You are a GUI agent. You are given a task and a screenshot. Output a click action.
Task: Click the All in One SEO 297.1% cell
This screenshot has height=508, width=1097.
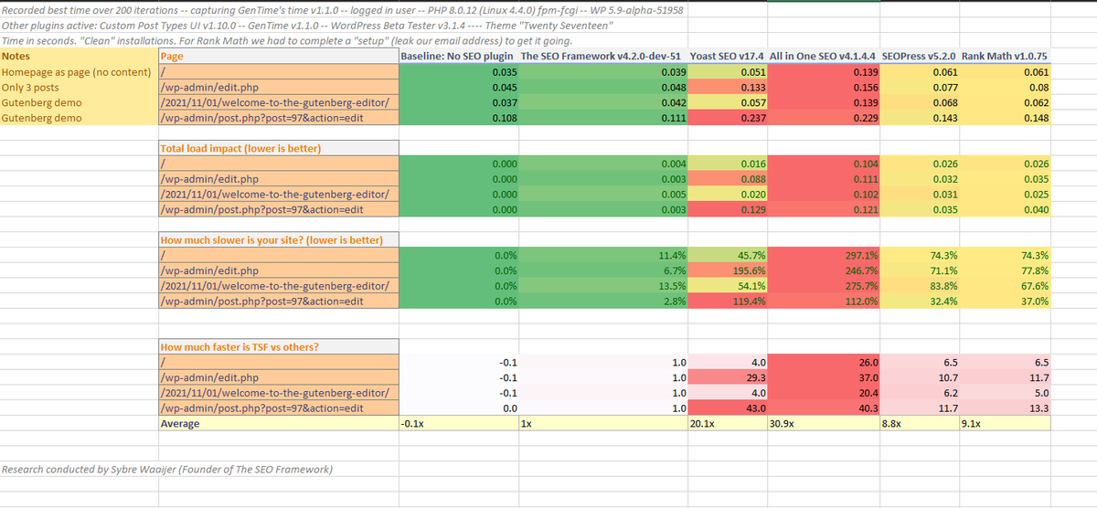click(x=824, y=256)
